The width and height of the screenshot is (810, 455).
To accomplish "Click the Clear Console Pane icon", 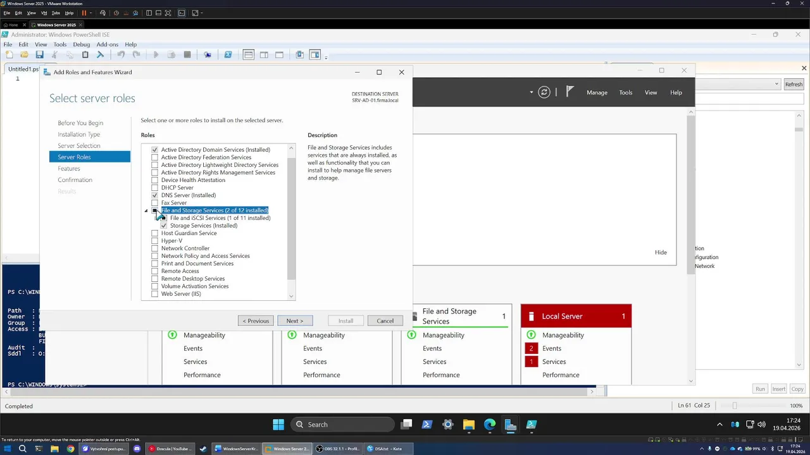I will point(100,55).
